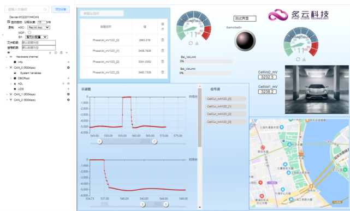Click into the keyword search input field
This screenshot has width=350, height=211.
pyautogui.click(x=27, y=9)
